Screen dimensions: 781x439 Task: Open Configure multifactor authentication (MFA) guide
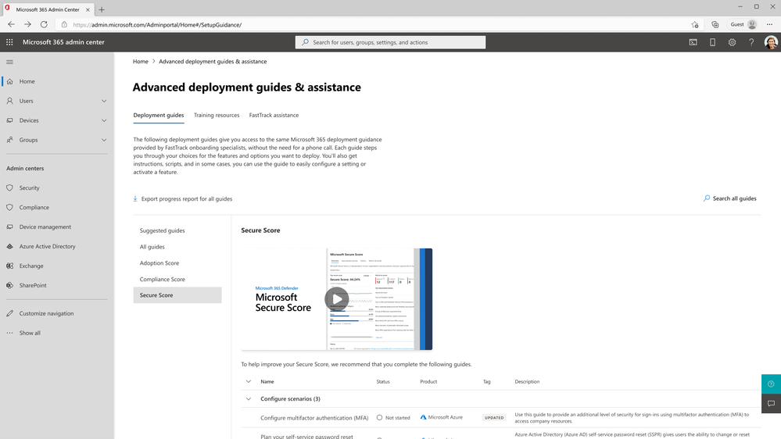314,418
